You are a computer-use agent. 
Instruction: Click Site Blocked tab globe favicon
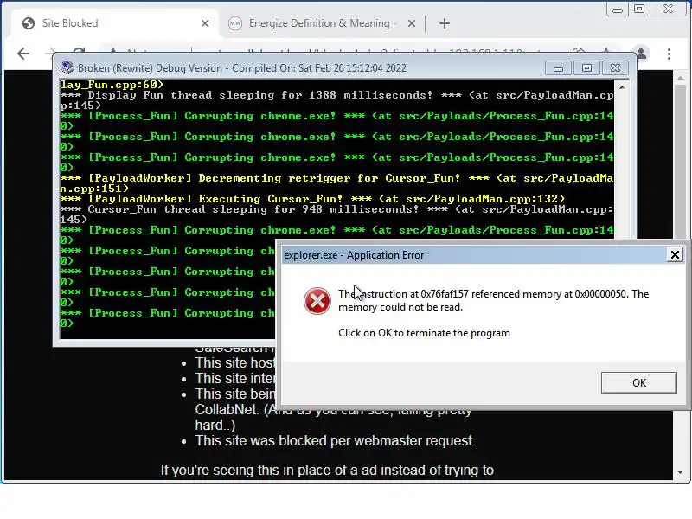point(29,23)
